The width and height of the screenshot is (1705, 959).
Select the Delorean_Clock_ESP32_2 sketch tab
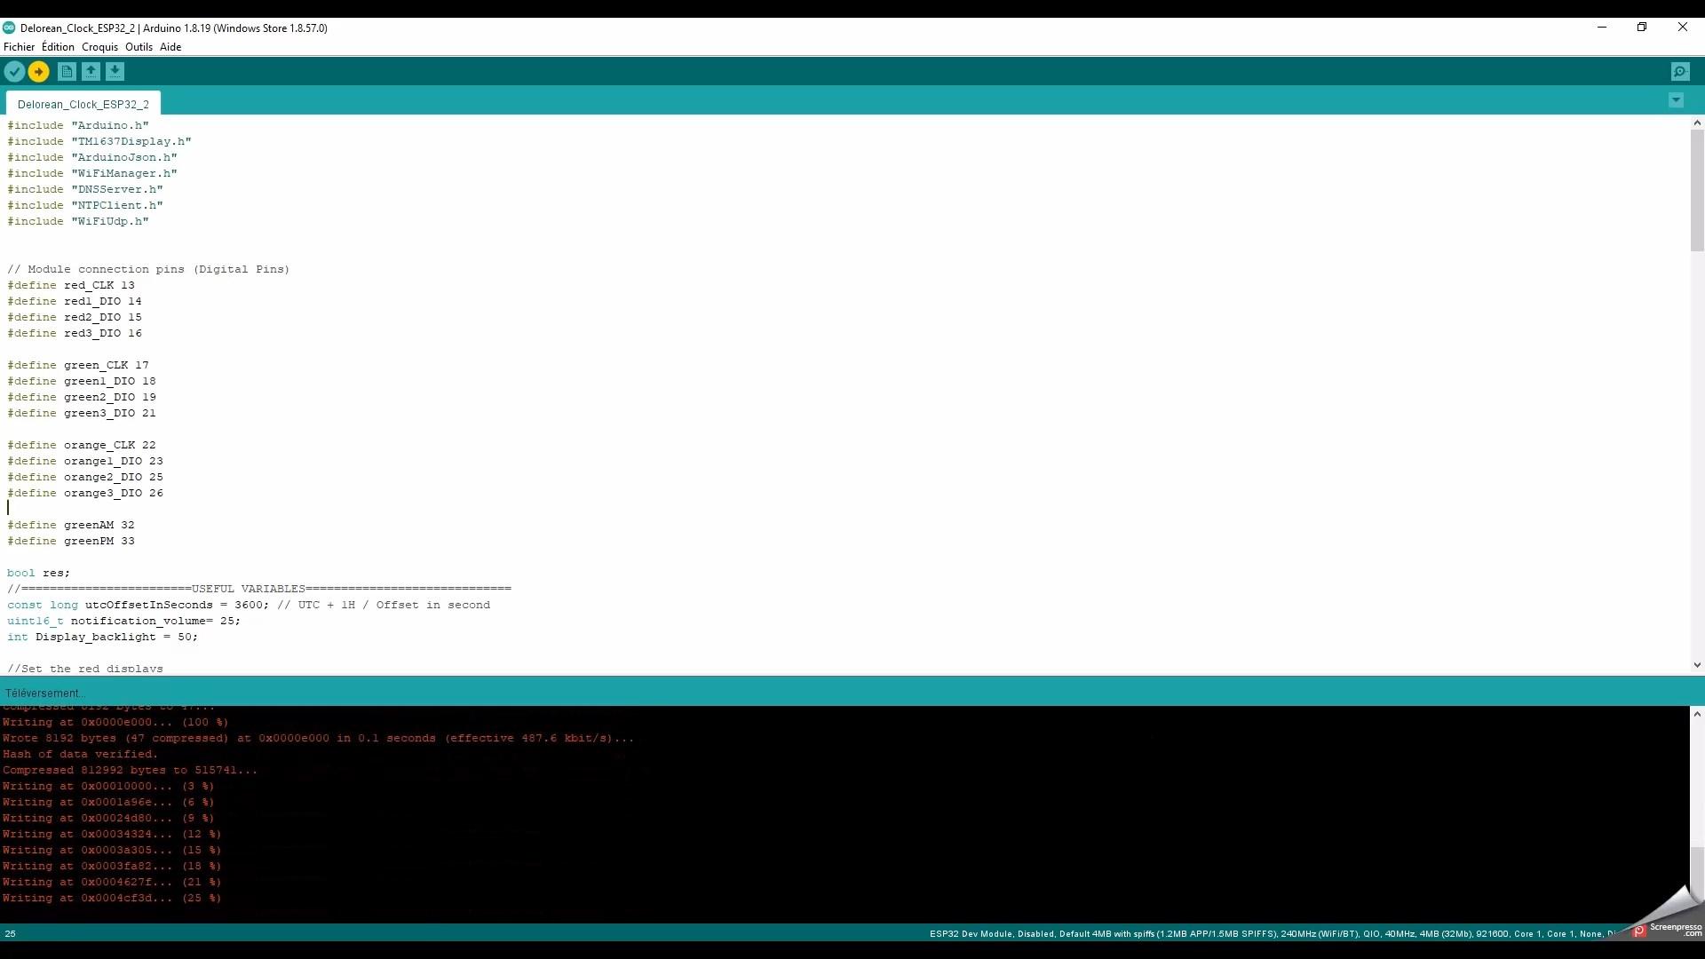point(83,104)
